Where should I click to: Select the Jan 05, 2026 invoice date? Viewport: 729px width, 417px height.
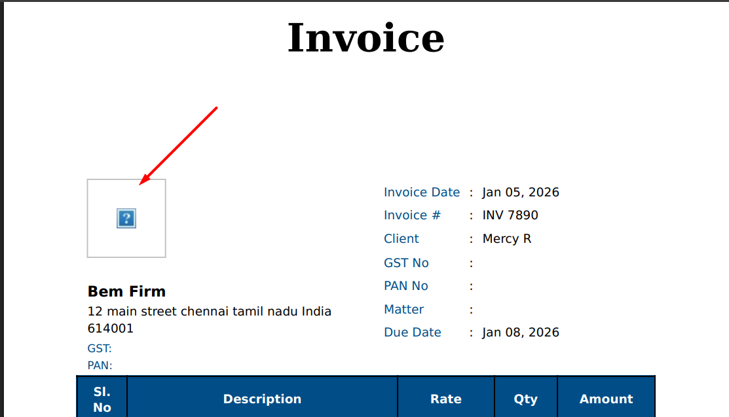(x=521, y=192)
